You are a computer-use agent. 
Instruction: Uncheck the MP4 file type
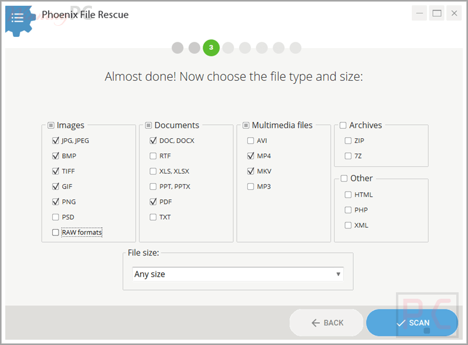pyautogui.click(x=251, y=156)
